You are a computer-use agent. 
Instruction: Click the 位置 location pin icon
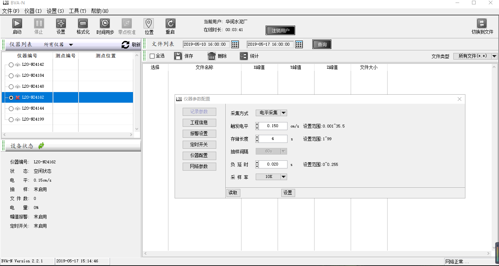click(x=149, y=24)
